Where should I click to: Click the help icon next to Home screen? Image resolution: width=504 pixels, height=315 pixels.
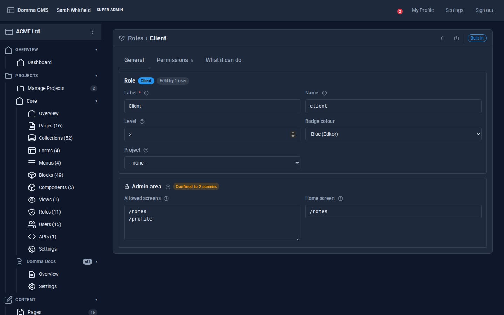click(341, 198)
